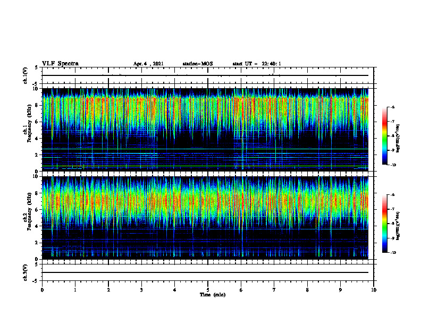
Task: Click the ch.1 spectrogram color bar
Action: 384,136
